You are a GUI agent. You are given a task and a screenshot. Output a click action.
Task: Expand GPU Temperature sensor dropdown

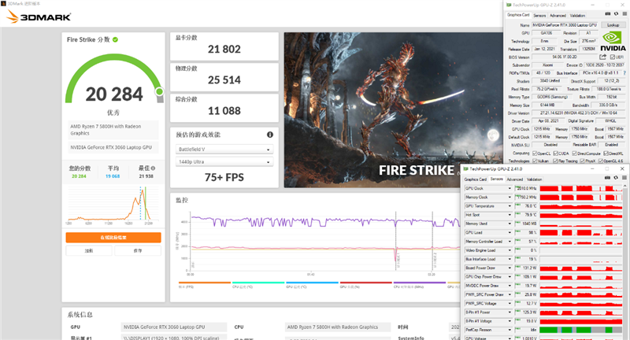[x=510, y=206]
